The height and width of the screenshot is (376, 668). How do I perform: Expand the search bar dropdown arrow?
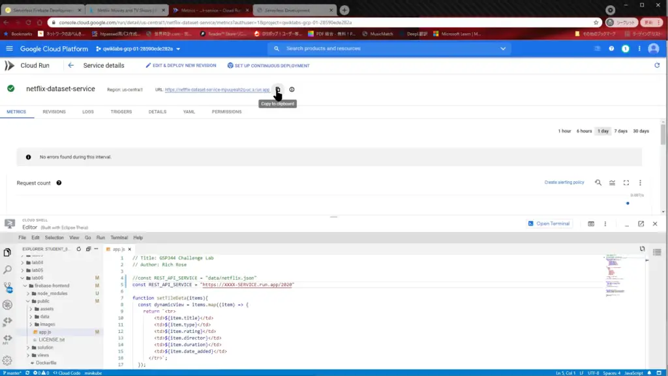pyautogui.click(x=503, y=48)
